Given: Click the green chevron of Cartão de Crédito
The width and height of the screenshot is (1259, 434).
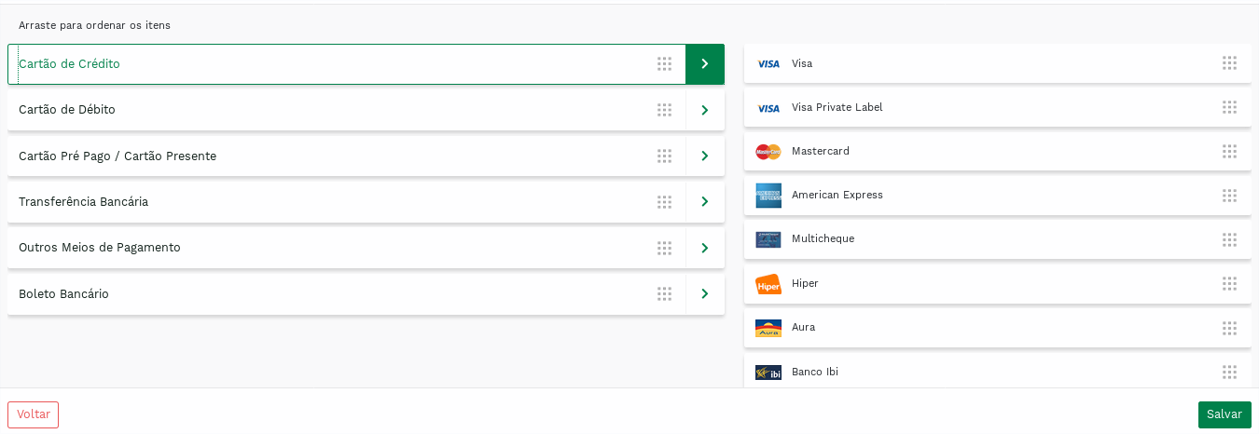Looking at the screenshot, I should point(705,64).
